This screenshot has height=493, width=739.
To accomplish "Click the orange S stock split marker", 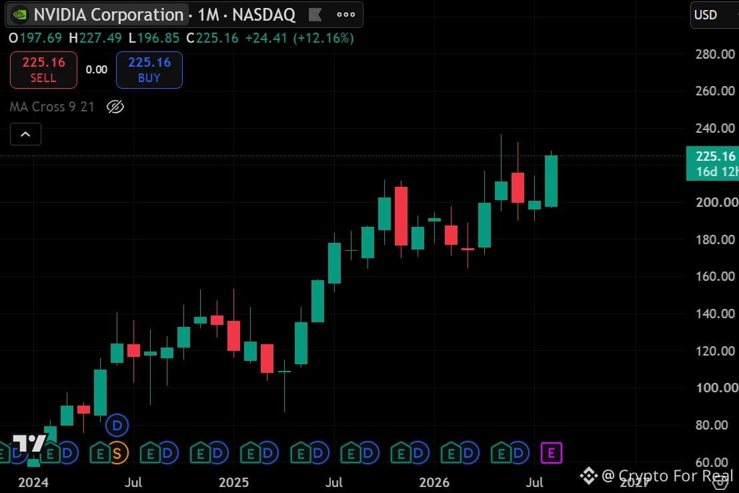I will 117,454.
